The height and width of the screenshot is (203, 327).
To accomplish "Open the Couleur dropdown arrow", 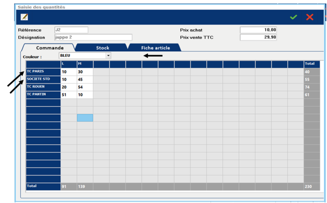I will tap(108, 56).
